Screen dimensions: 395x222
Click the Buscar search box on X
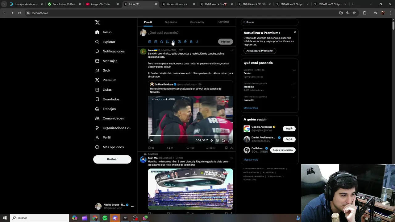270,22
